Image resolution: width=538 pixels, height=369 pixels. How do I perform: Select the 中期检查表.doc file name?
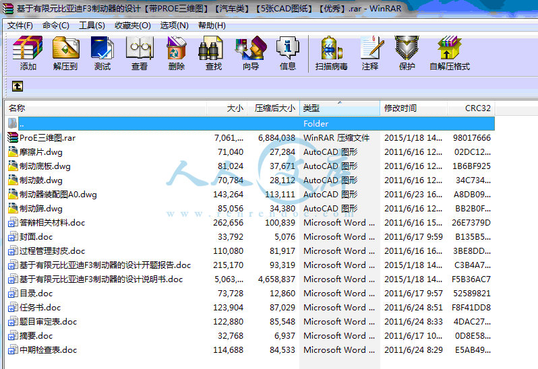(48, 350)
